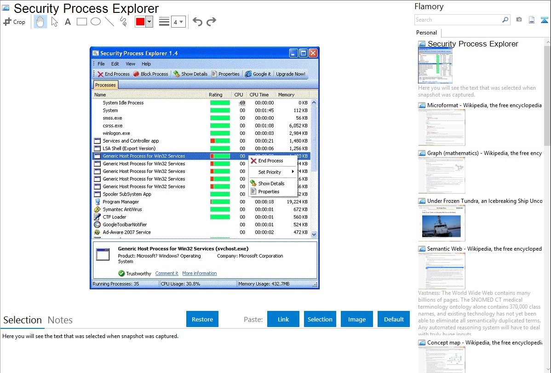This screenshot has width=551, height=373.
Task: Click the line thickness icon
Action: [164, 22]
